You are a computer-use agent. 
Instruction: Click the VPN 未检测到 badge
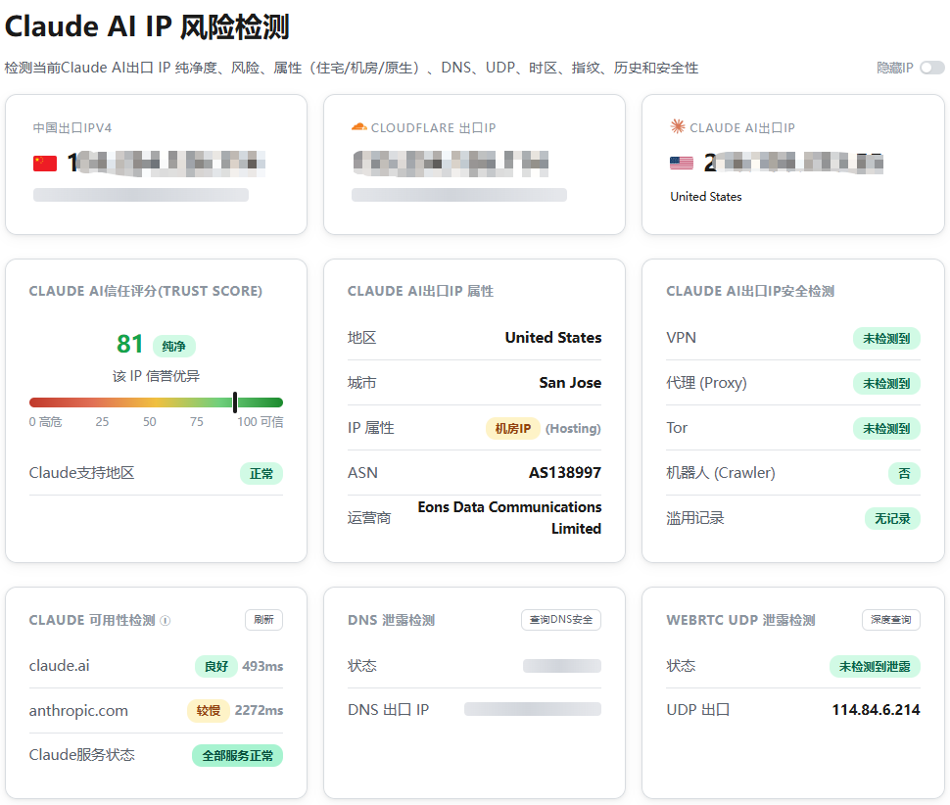886,339
